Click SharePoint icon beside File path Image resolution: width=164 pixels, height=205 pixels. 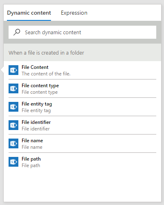(13, 162)
